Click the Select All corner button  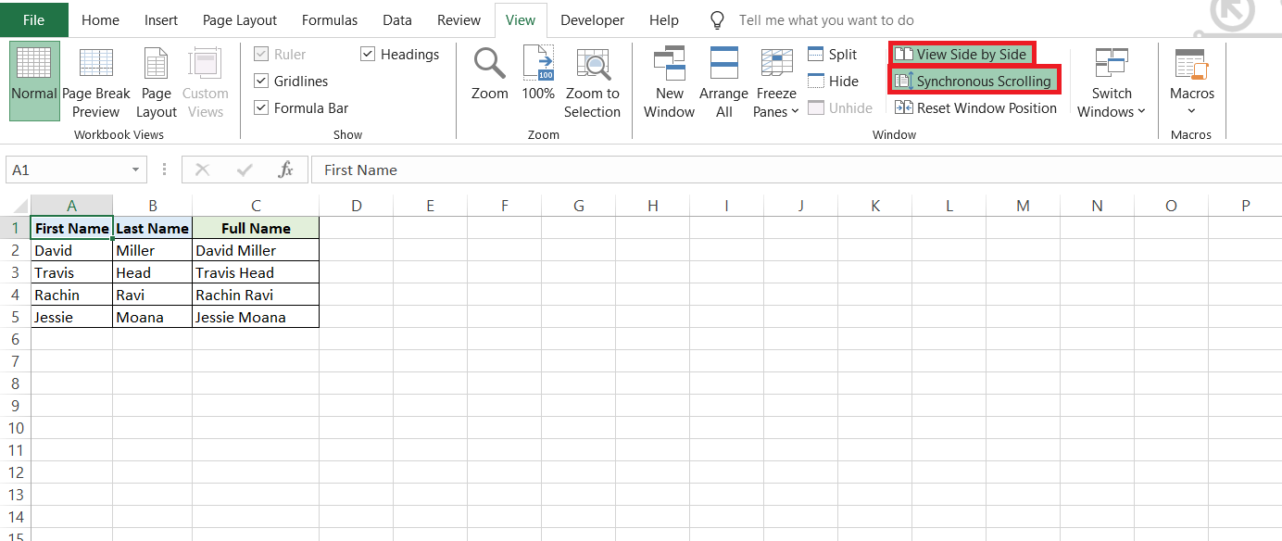16,206
